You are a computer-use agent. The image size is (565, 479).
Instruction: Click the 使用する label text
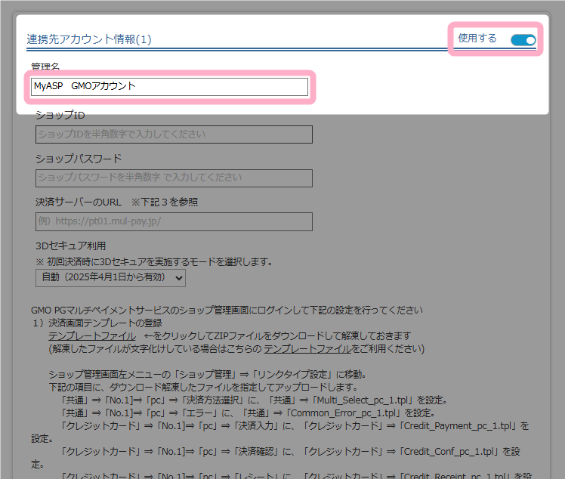coord(477,39)
